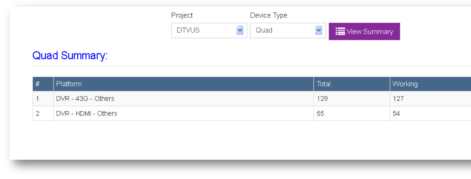Click the list icon on View Summary
The width and height of the screenshot is (471, 179).
click(340, 31)
